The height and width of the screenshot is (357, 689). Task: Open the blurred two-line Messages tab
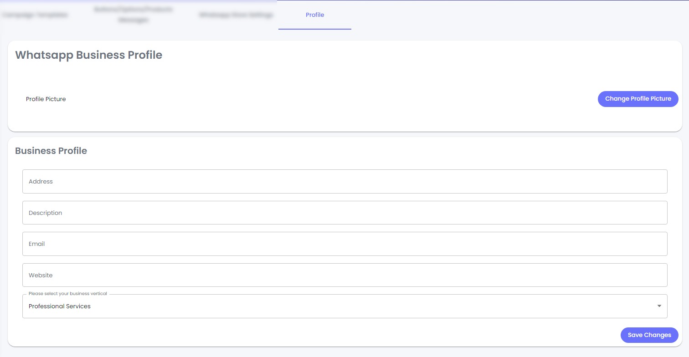tap(133, 15)
